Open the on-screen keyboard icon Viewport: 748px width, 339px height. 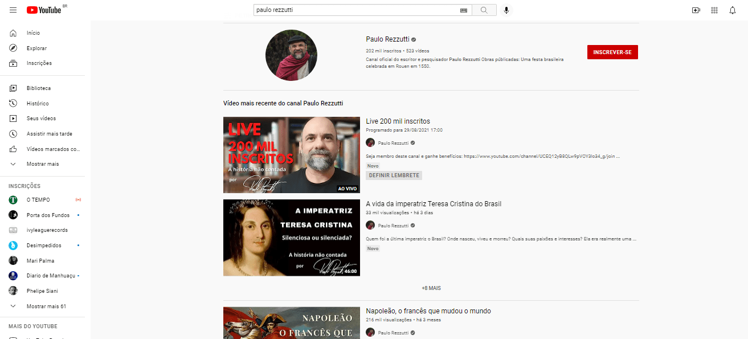[x=463, y=10]
